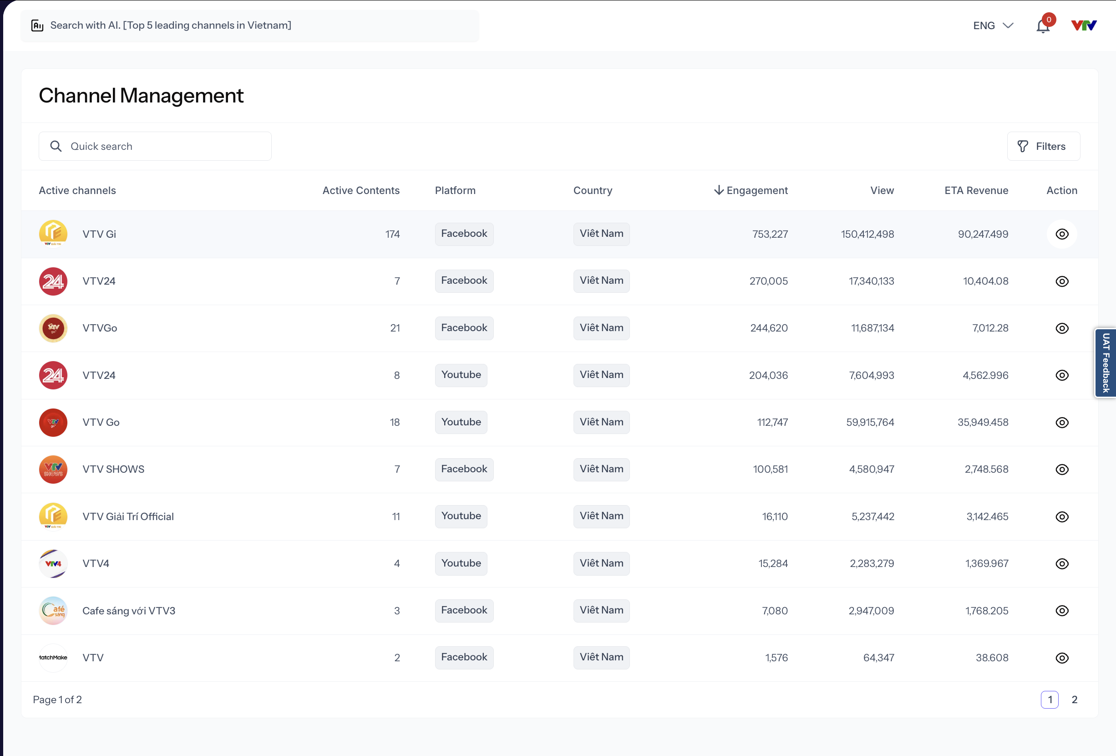This screenshot has width=1116, height=756.
Task: Click Facebook tag in VTV Gi row
Action: point(464,234)
